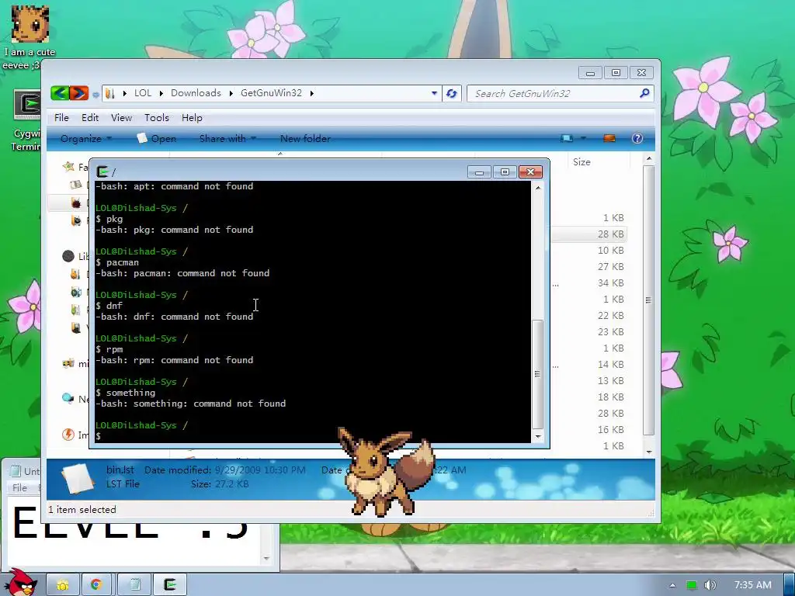The width and height of the screenshot is (795, 596).
Task: Click the Size column header
Action: point(581,162)
